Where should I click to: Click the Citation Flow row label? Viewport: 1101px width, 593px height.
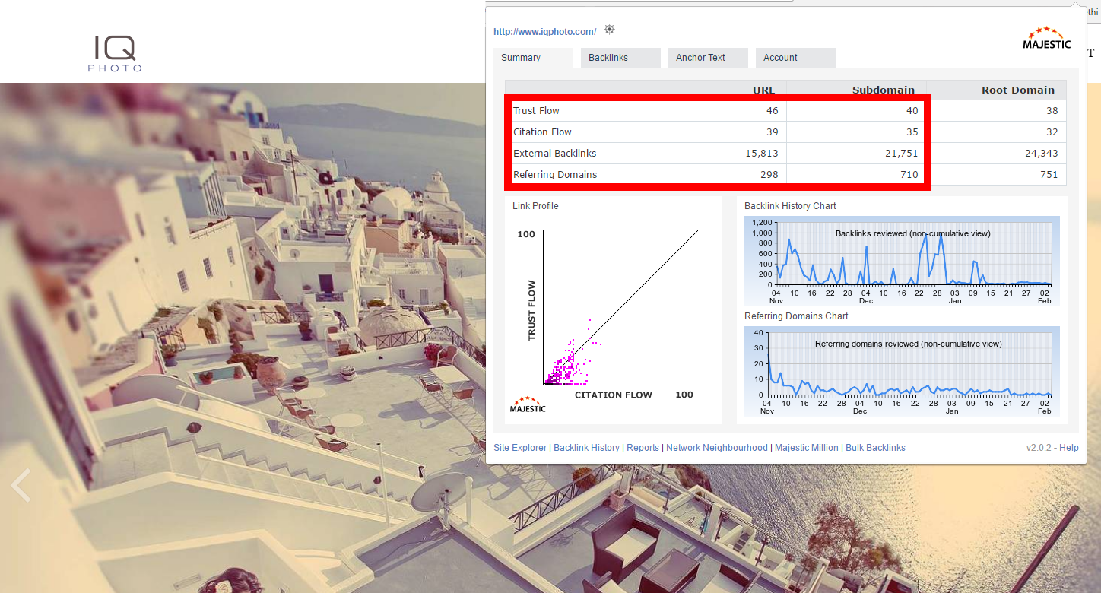click(542, 132)
